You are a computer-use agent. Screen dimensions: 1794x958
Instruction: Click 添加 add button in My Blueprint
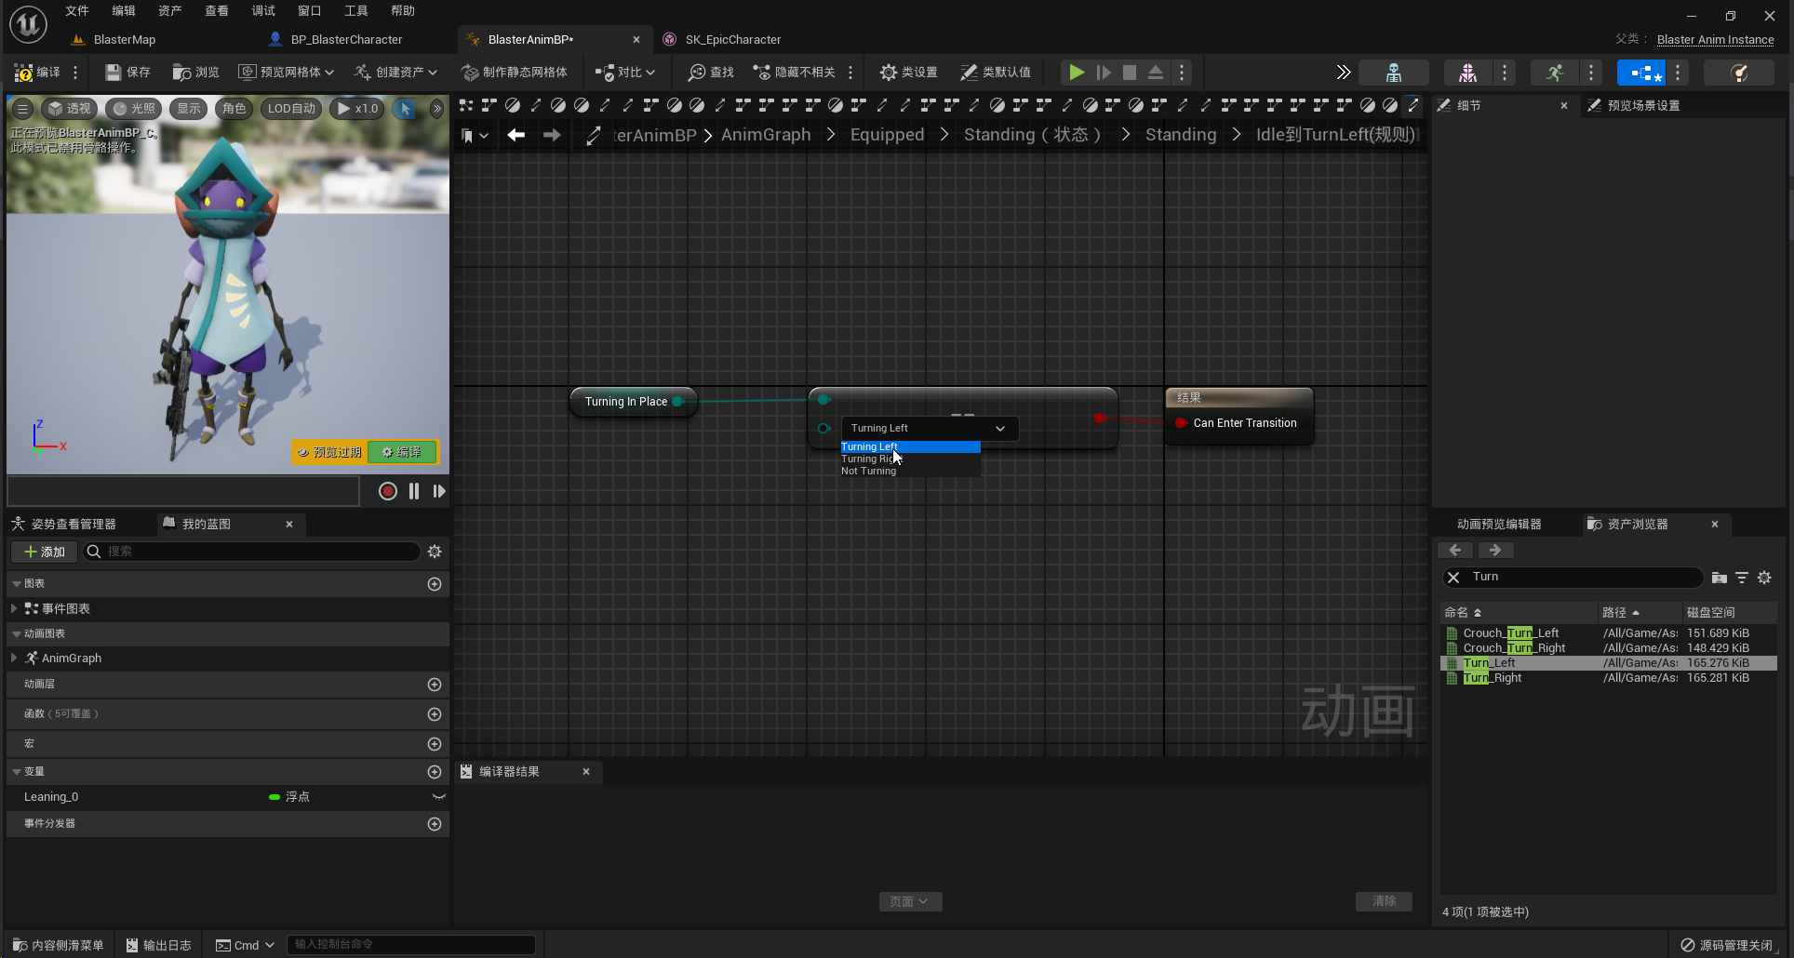pos(45,552)
